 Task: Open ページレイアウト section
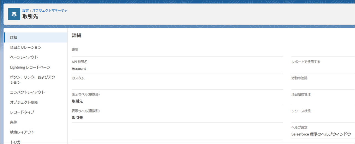tap(24, 57)
